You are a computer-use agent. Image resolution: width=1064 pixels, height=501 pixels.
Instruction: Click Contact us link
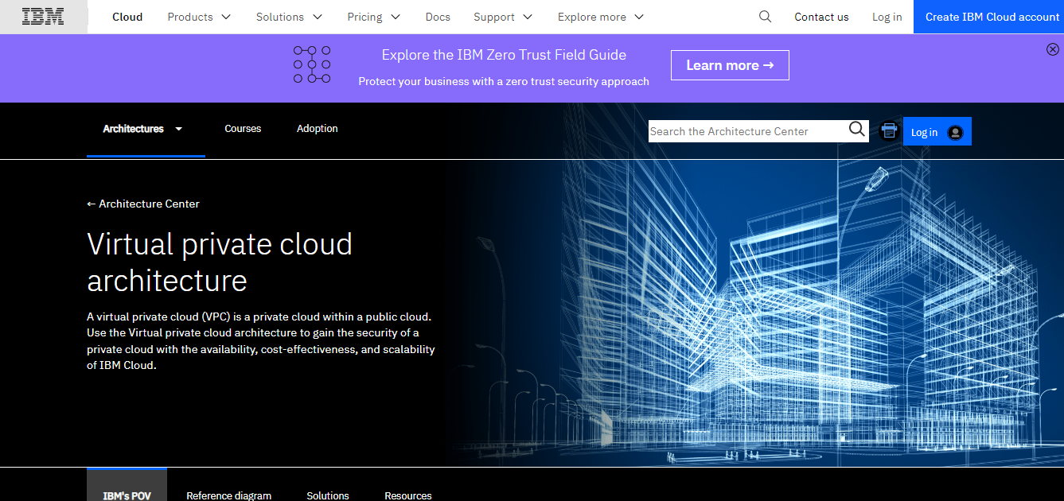pos(821,17)
